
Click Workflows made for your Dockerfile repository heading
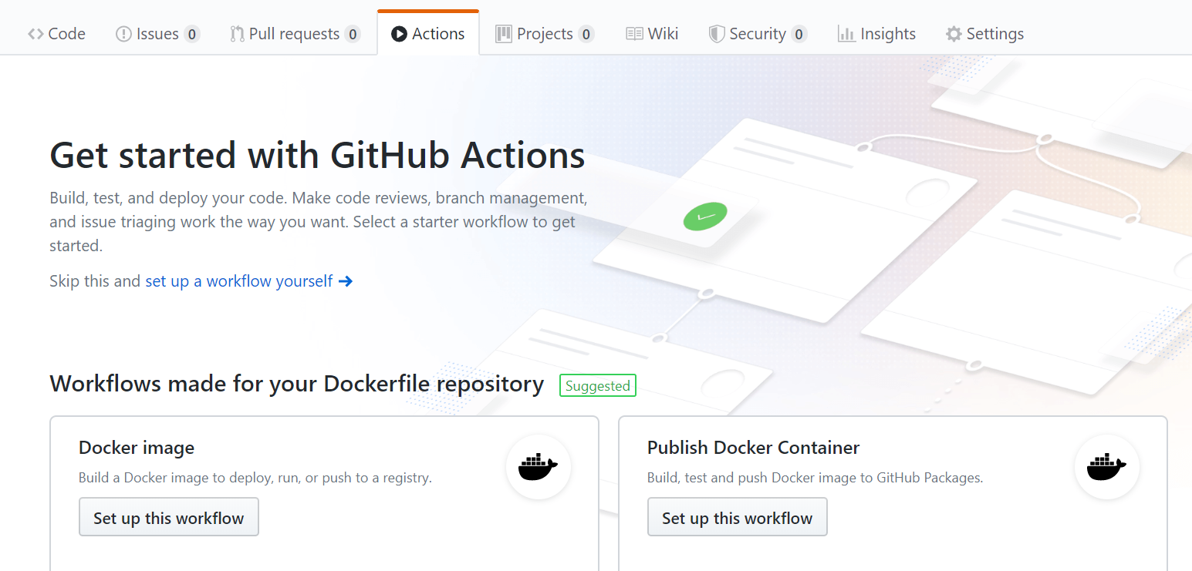coord(297,384)
